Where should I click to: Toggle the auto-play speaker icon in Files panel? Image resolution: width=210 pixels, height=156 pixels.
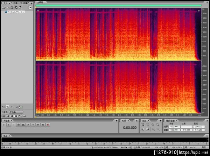(x=3, y=107)
